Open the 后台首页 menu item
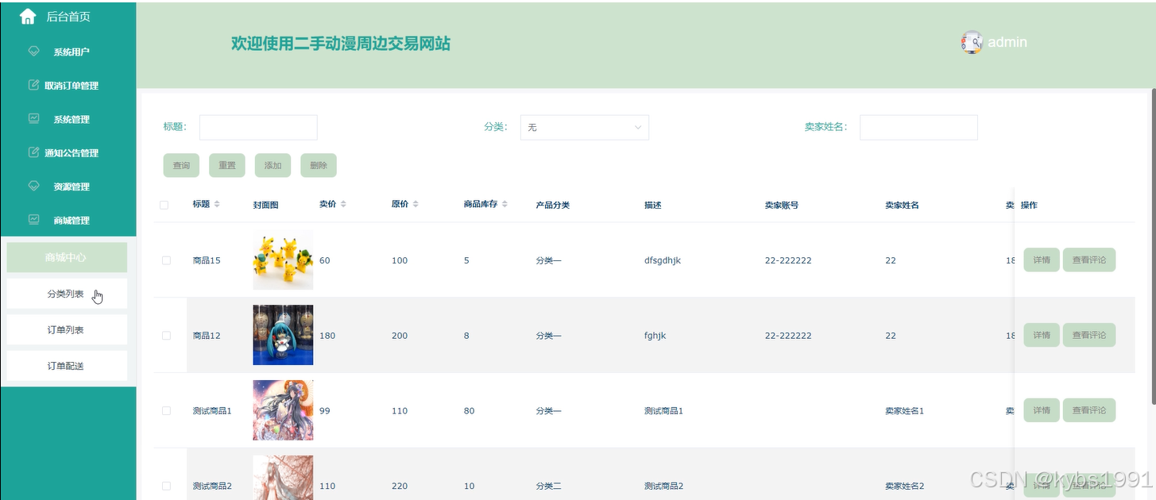Viewport: 1156px width, 500px height. 68,17
